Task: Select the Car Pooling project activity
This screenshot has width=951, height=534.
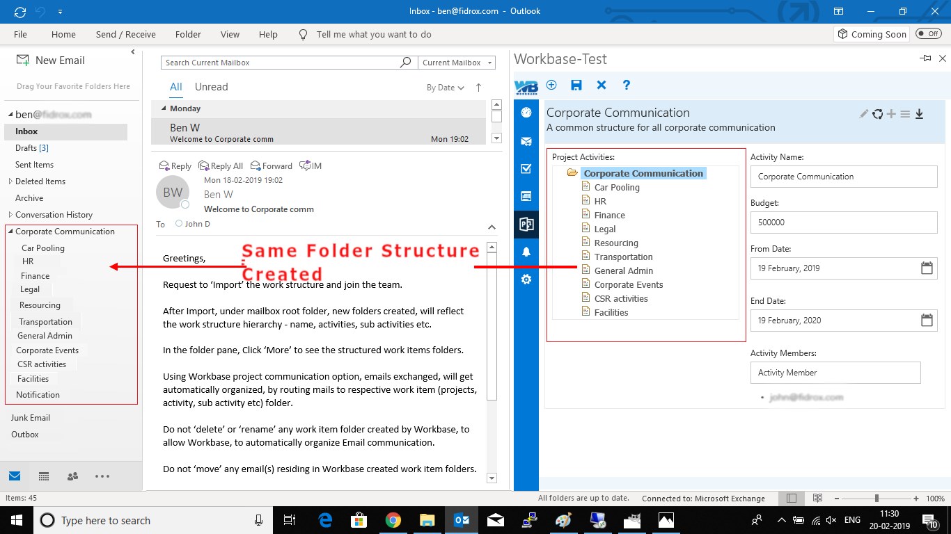Action: click(617, 187)
